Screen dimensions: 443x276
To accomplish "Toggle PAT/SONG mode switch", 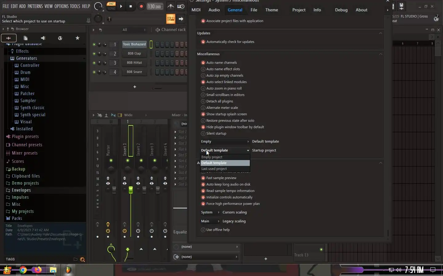I will pyautogui.click(x=111, y=6).
